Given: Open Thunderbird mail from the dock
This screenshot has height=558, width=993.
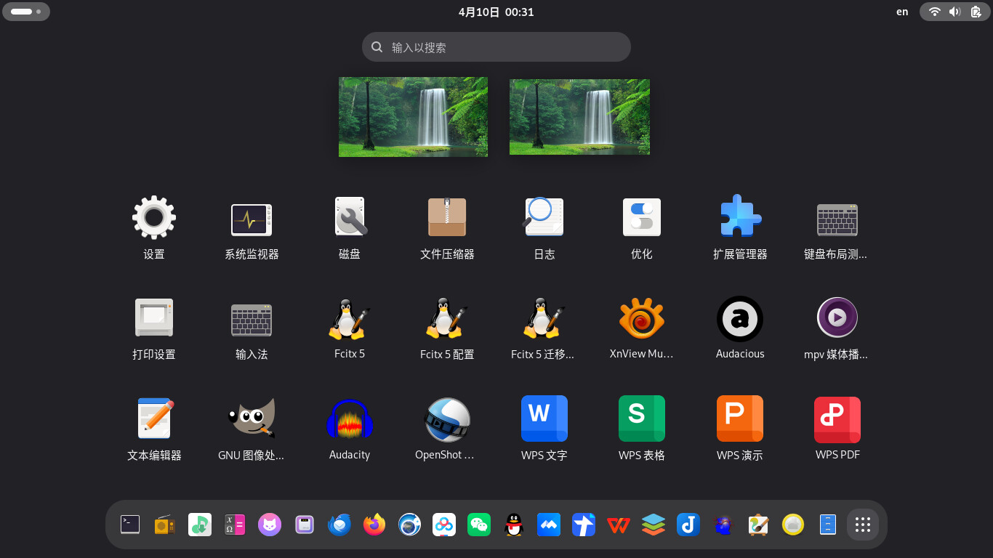Looking at the screenshot, I should (x=339, y=525).
